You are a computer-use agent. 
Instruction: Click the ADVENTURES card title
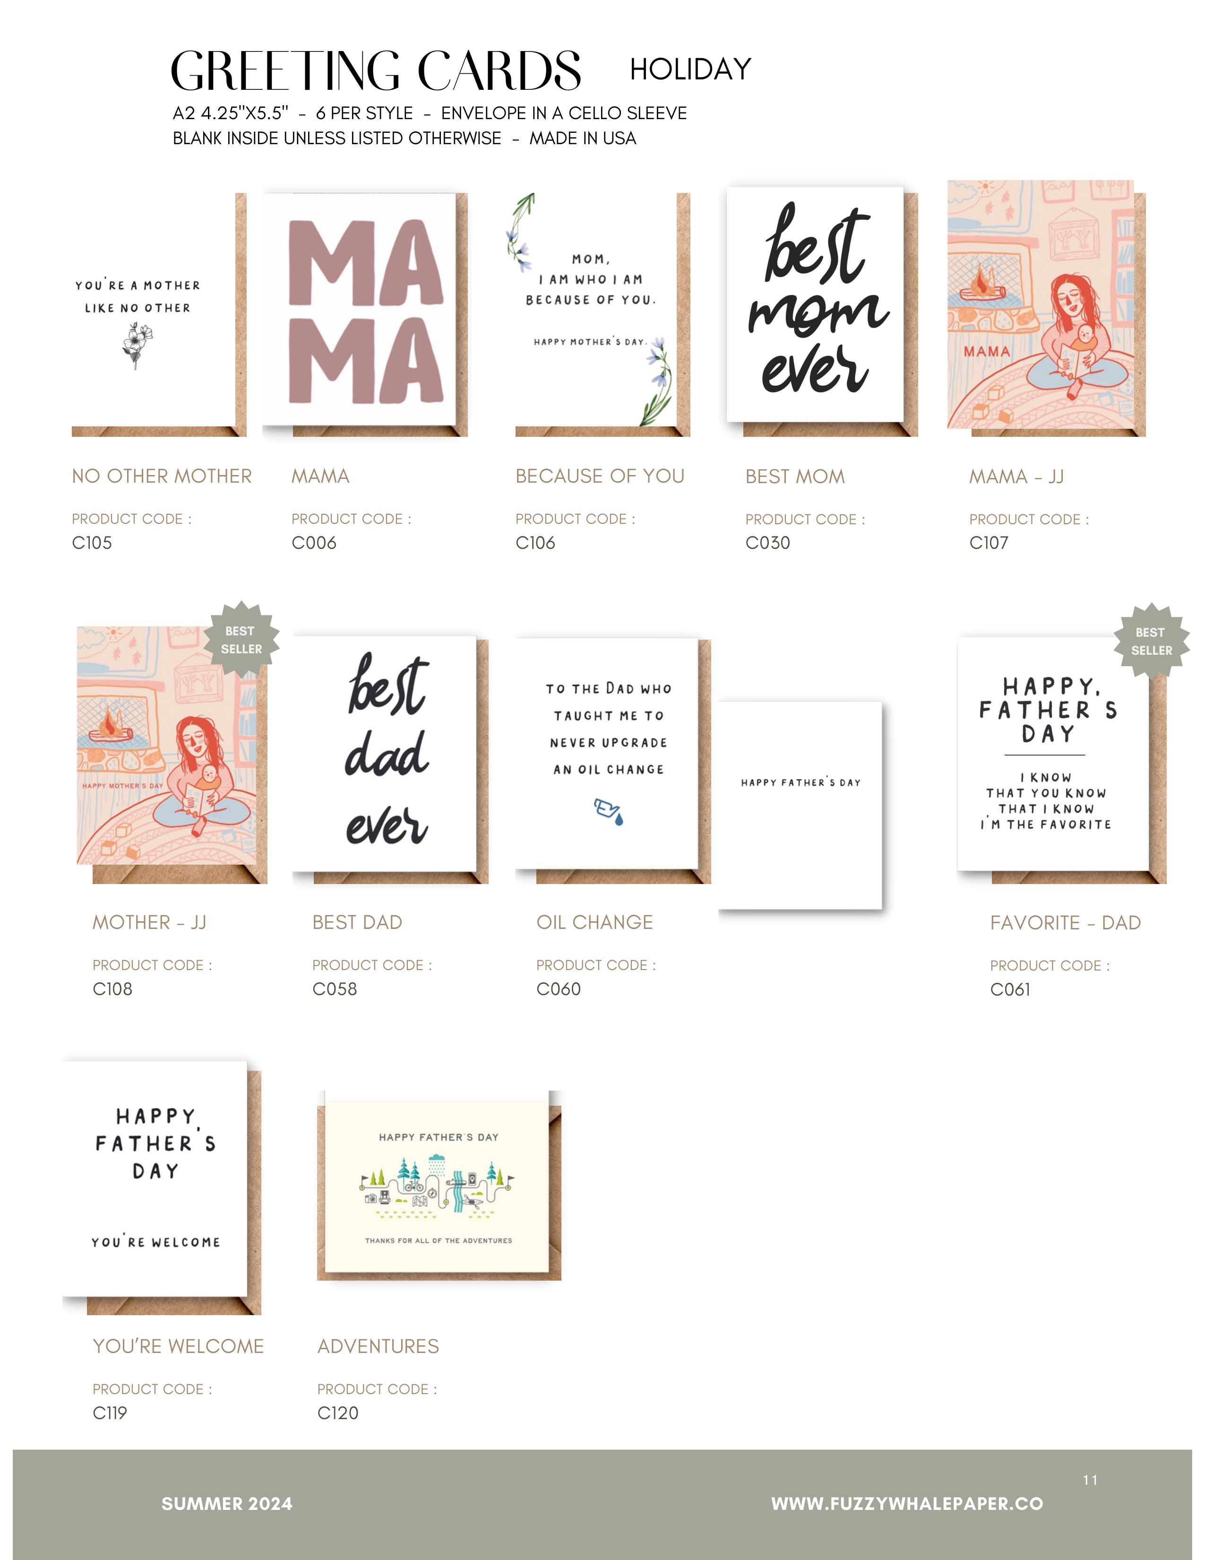click(x=379, y=1346)
